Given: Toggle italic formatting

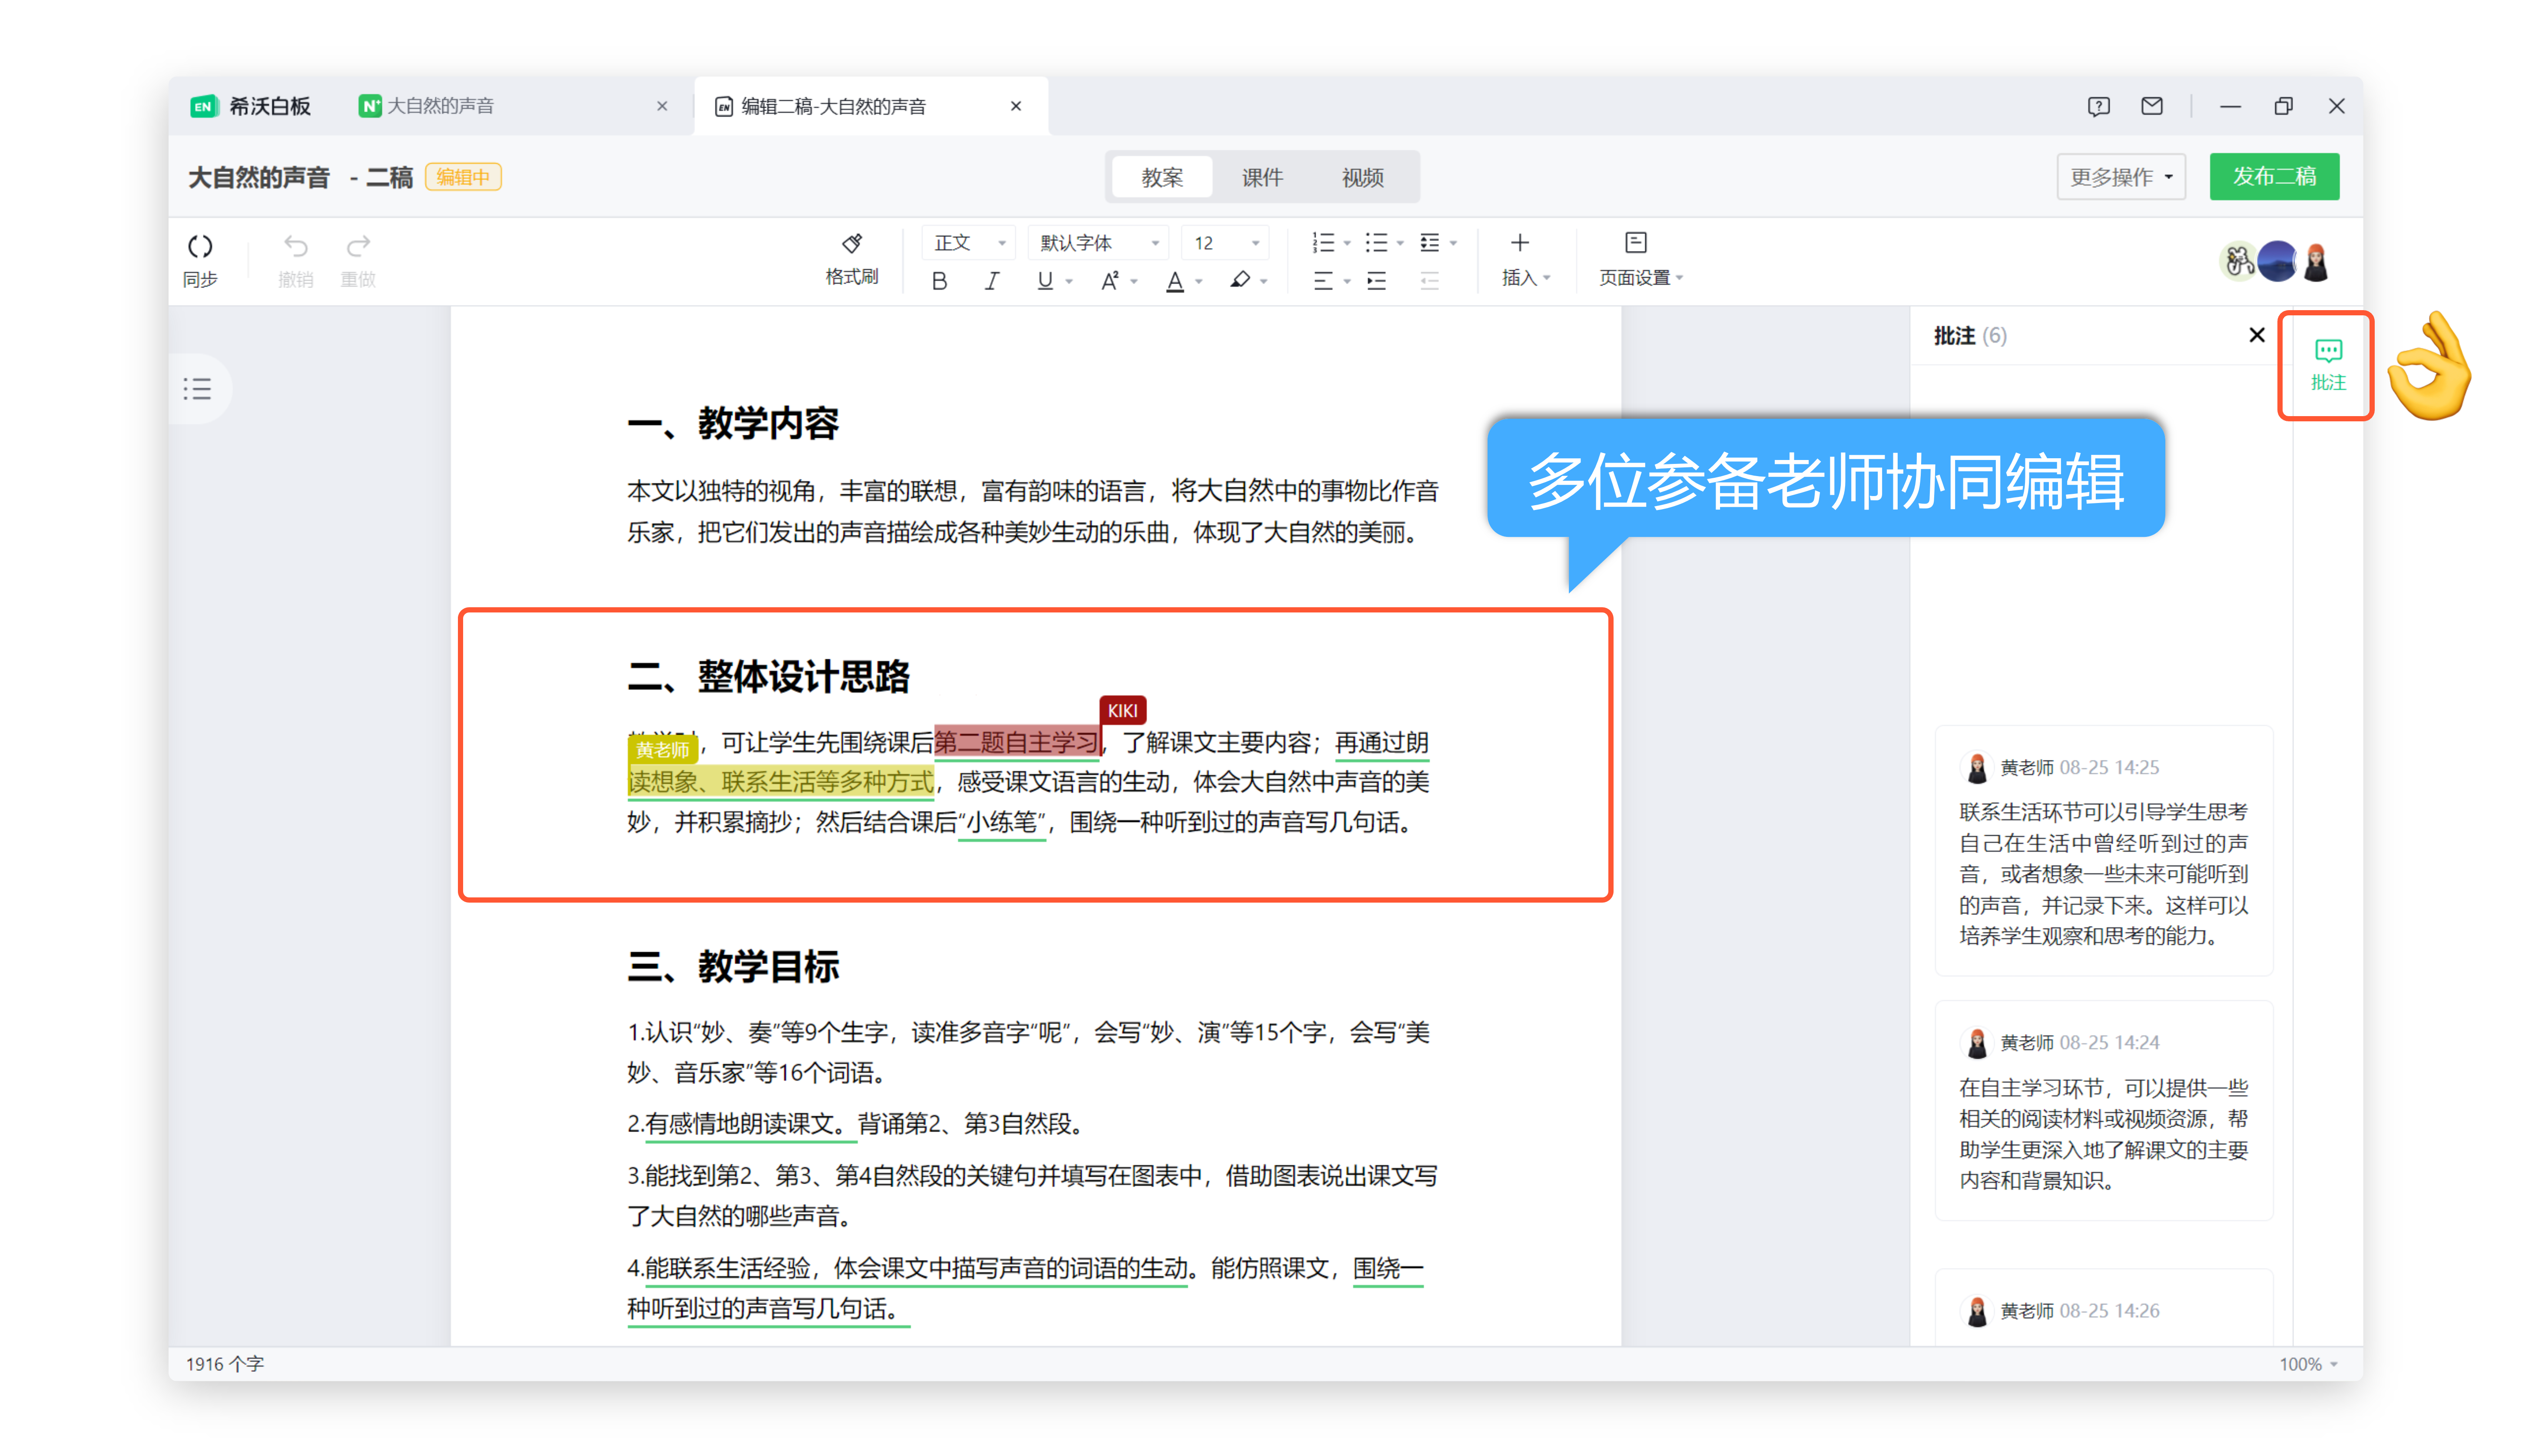Looking at the screenshot, I should 991,281.
